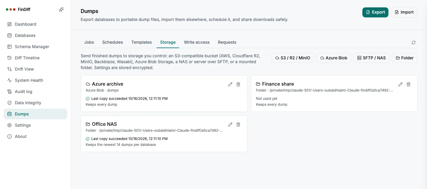Viewport: 427px width, 189px height.
Task: Delete the Office NAS storage
Action: [x=238, y=124]
